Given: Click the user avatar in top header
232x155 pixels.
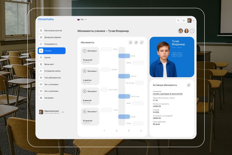Looking at the screenshot, I should (x=189, y=20).
